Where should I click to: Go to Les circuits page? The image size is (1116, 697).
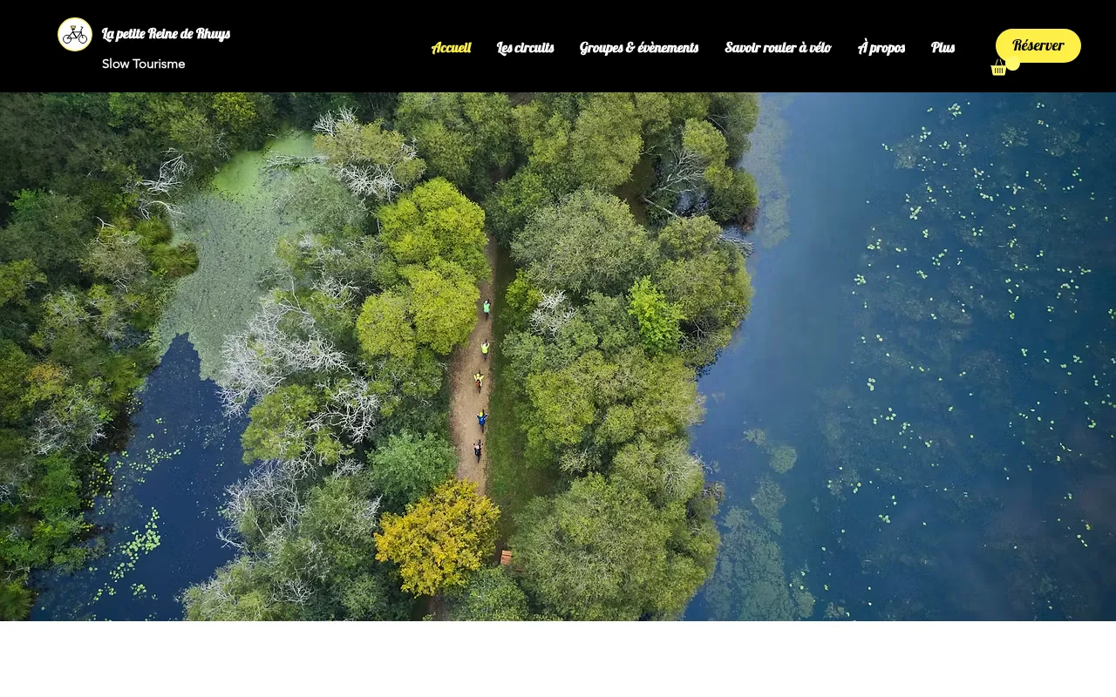[525, 47]
